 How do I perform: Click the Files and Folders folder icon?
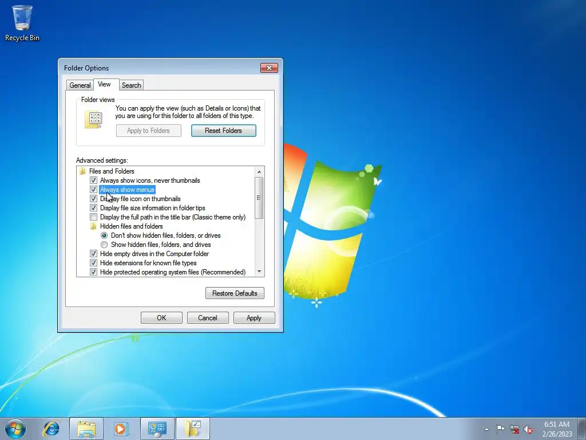[82, 171]
